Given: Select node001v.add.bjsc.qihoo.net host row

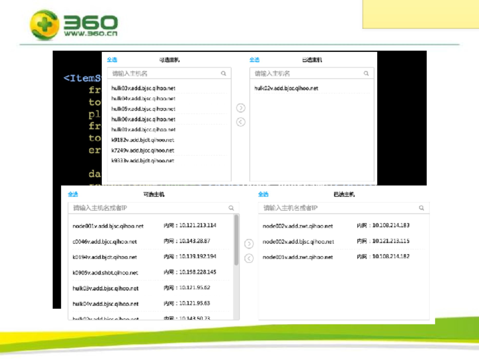Looking at the screenshot, I should (x=108, y=226).
